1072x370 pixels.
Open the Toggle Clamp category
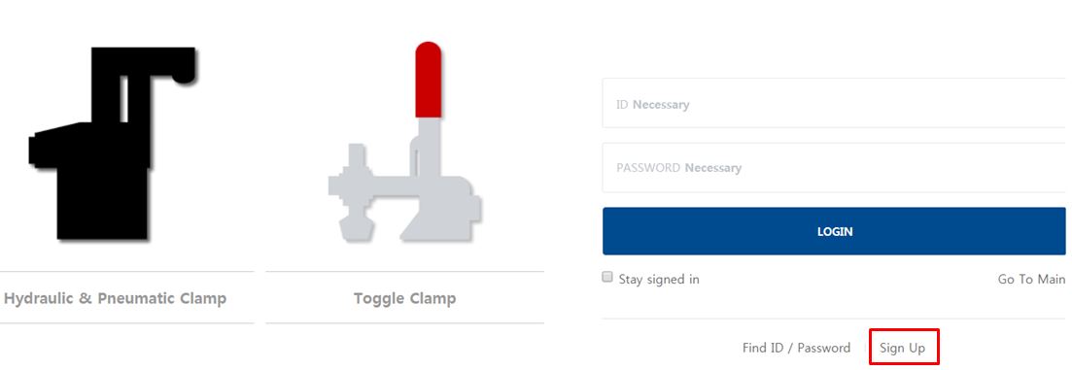pos(404,298)
